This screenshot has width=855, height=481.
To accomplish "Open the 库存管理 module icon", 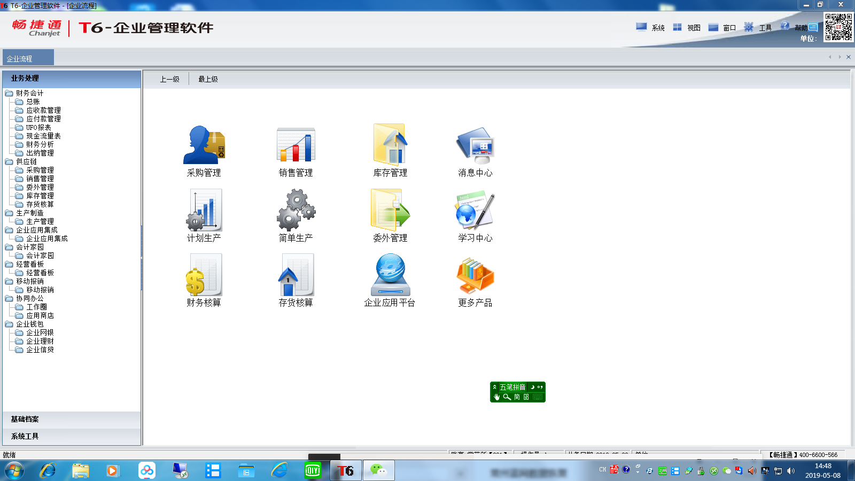I will click(x=390, y=144).
